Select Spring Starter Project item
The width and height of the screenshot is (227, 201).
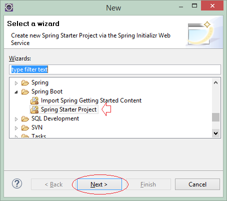click(x=68, y=109)
